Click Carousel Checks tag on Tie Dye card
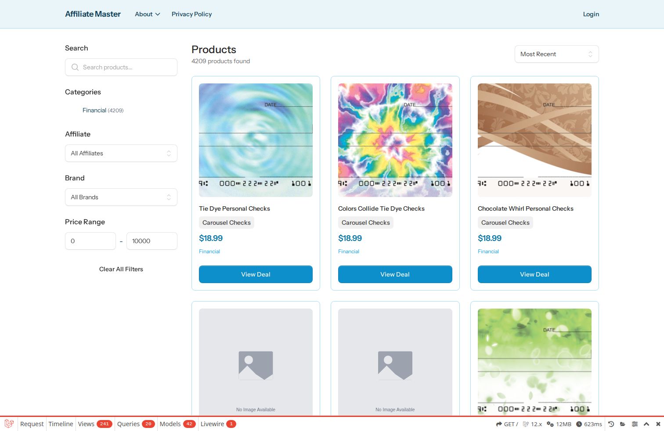The height and width of the screenshot is (431, 664). tap(227, 223)
